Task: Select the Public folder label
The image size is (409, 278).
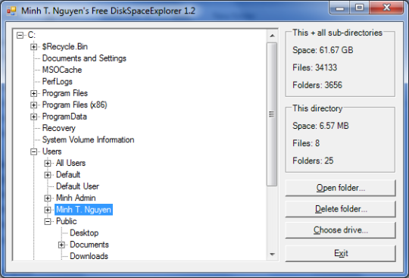Action: pos(66,221)
